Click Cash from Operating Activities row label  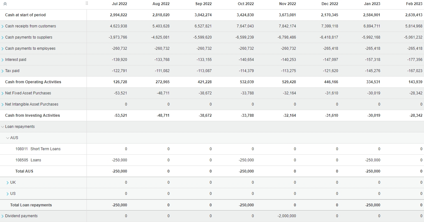coord(33,82)
